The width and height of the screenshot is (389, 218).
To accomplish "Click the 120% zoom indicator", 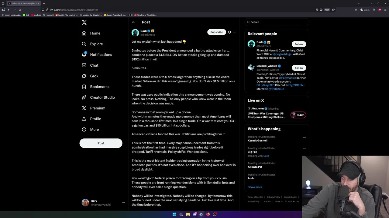I will [x=327, y=10].
